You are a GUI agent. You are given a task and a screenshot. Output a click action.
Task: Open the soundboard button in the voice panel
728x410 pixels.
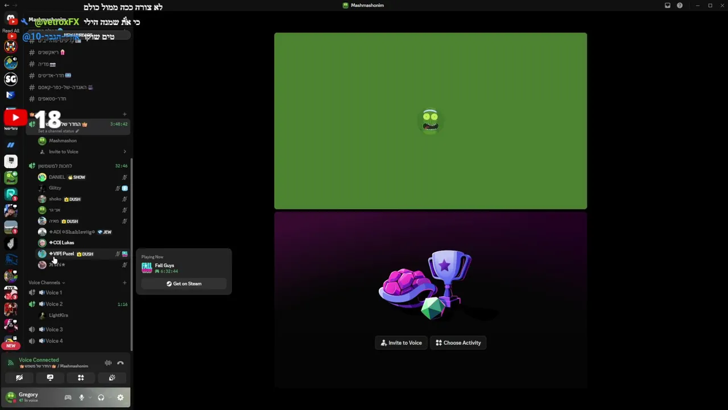coord(112,378)
